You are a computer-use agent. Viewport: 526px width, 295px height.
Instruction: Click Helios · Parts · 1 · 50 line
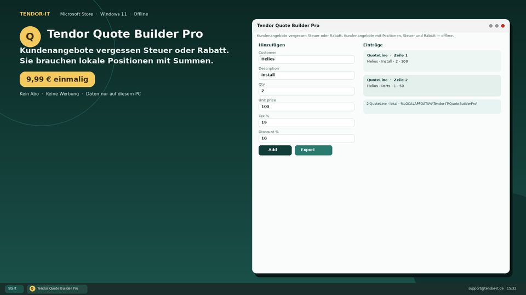(x=385, y=86)
